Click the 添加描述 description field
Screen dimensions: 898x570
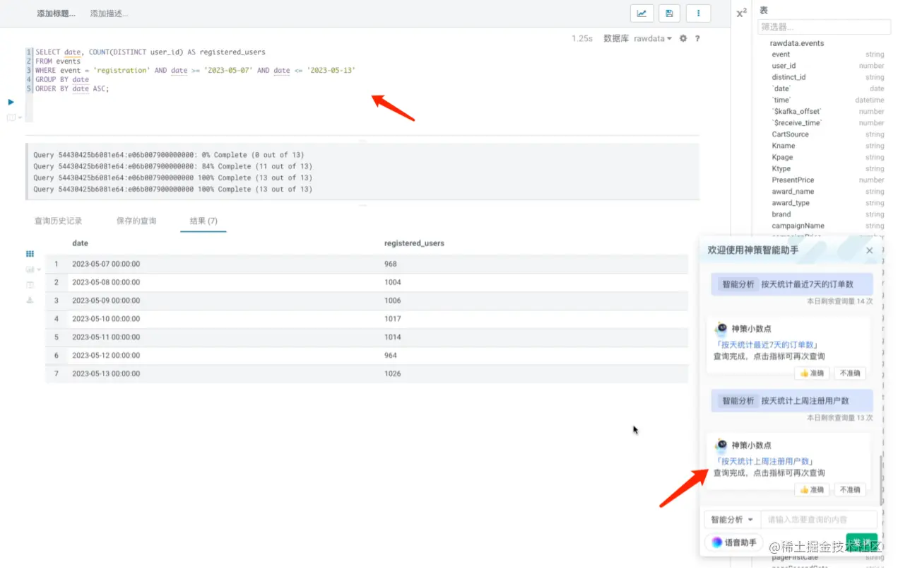pyautogui.click(x=109, y=13)
